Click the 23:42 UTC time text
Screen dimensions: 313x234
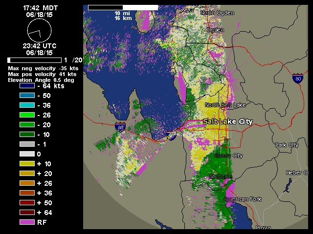pos(40,46)
